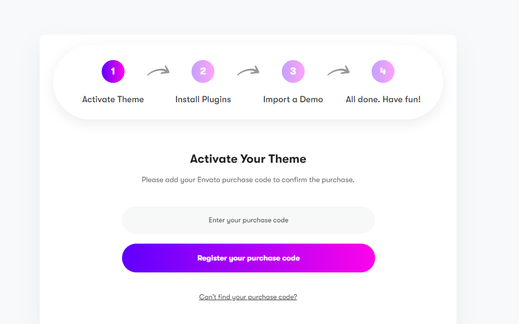This screenshot has height=324, width=519.
Task: Focus the Enter your purchase code field
Action: [248, 220]
